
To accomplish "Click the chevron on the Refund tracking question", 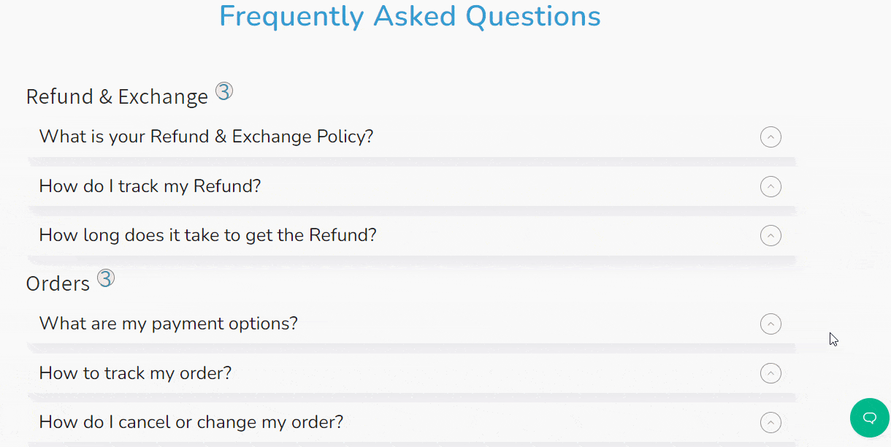I will [x=770, y=186].
